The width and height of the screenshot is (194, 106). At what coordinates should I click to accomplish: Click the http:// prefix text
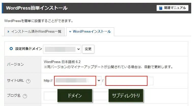48,81
